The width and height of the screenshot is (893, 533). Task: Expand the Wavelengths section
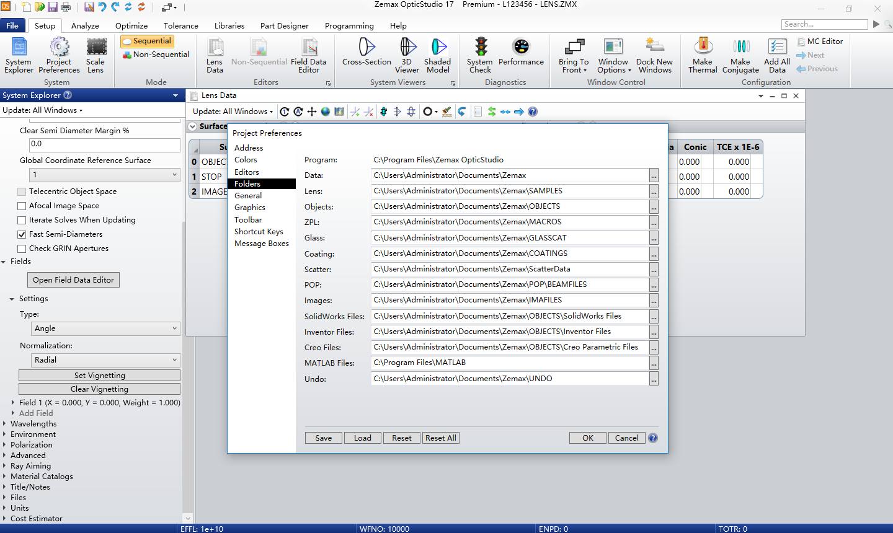(x=4, y=424)
